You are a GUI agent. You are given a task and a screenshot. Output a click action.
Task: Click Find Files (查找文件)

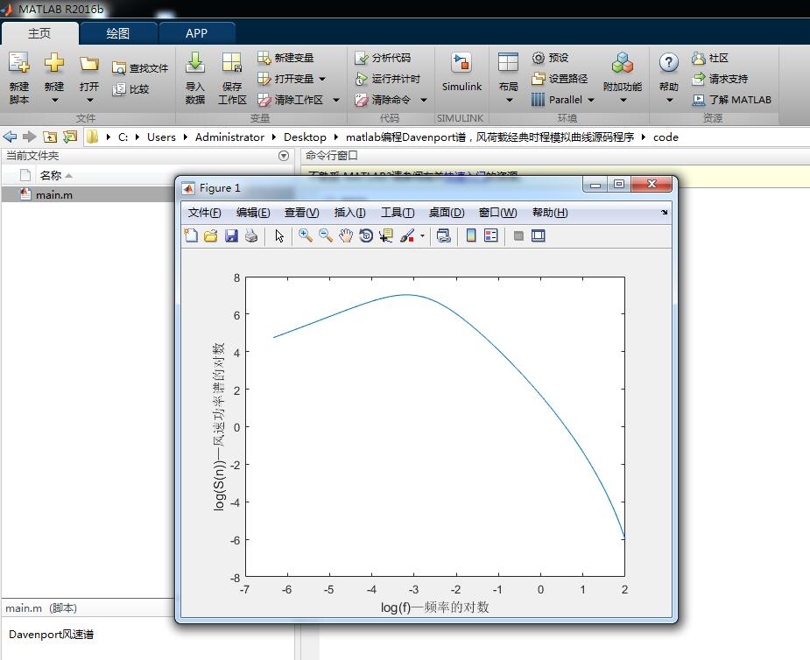tap(140, 68)
